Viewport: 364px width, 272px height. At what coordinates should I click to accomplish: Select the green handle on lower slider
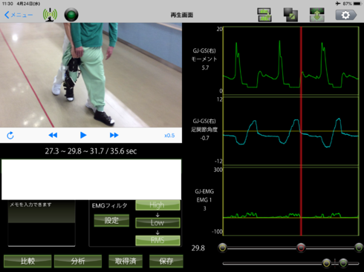coord(343,263)
